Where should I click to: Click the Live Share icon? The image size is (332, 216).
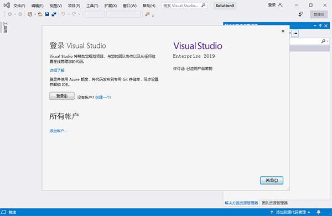click(300, 14)
